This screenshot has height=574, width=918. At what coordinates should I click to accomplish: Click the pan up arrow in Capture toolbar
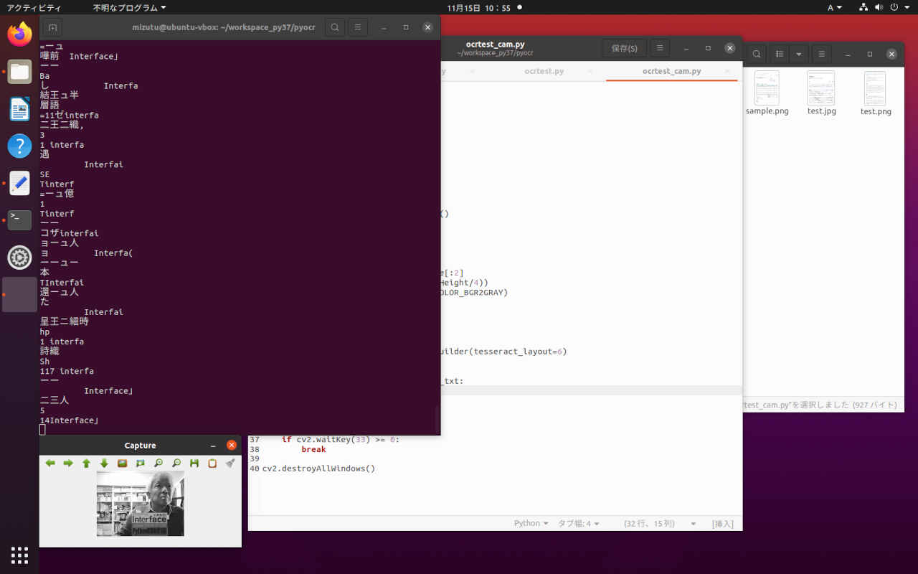[x=86, y=464]
